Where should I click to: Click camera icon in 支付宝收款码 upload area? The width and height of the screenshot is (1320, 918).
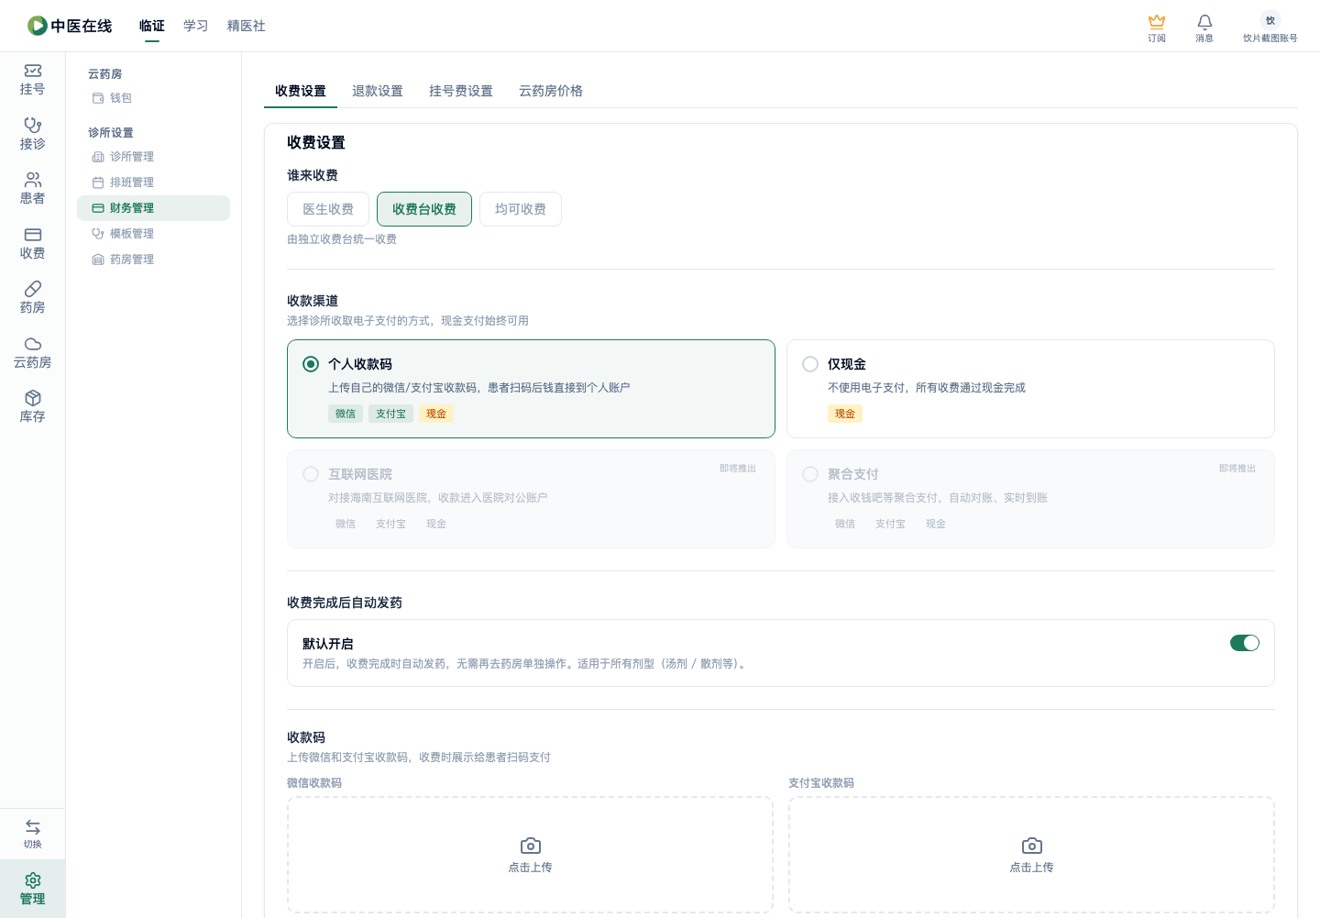1032,846
